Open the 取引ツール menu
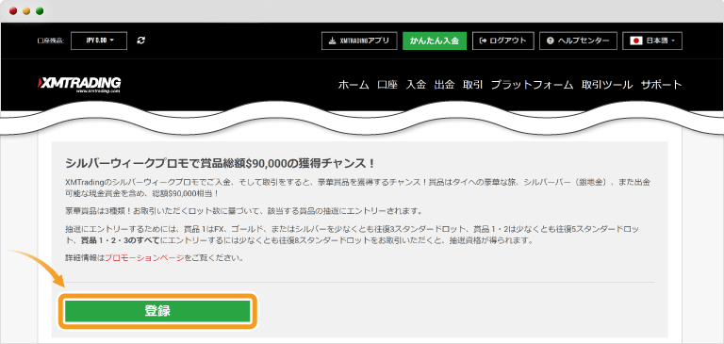The image size is (724, 344). 607,85
